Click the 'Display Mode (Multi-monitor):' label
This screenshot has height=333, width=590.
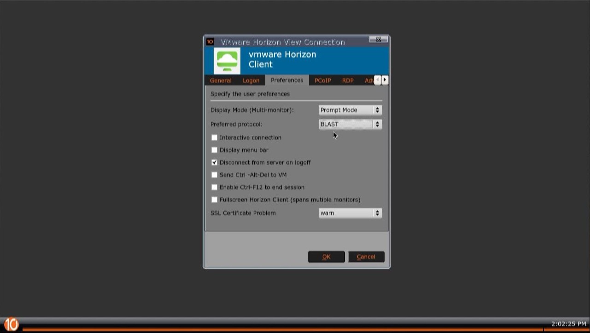252,110
